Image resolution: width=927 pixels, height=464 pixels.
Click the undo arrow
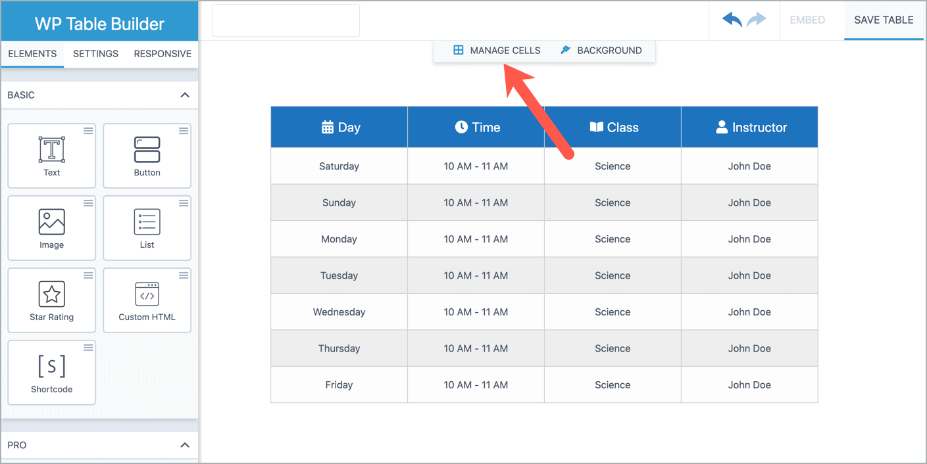[732, 20]
